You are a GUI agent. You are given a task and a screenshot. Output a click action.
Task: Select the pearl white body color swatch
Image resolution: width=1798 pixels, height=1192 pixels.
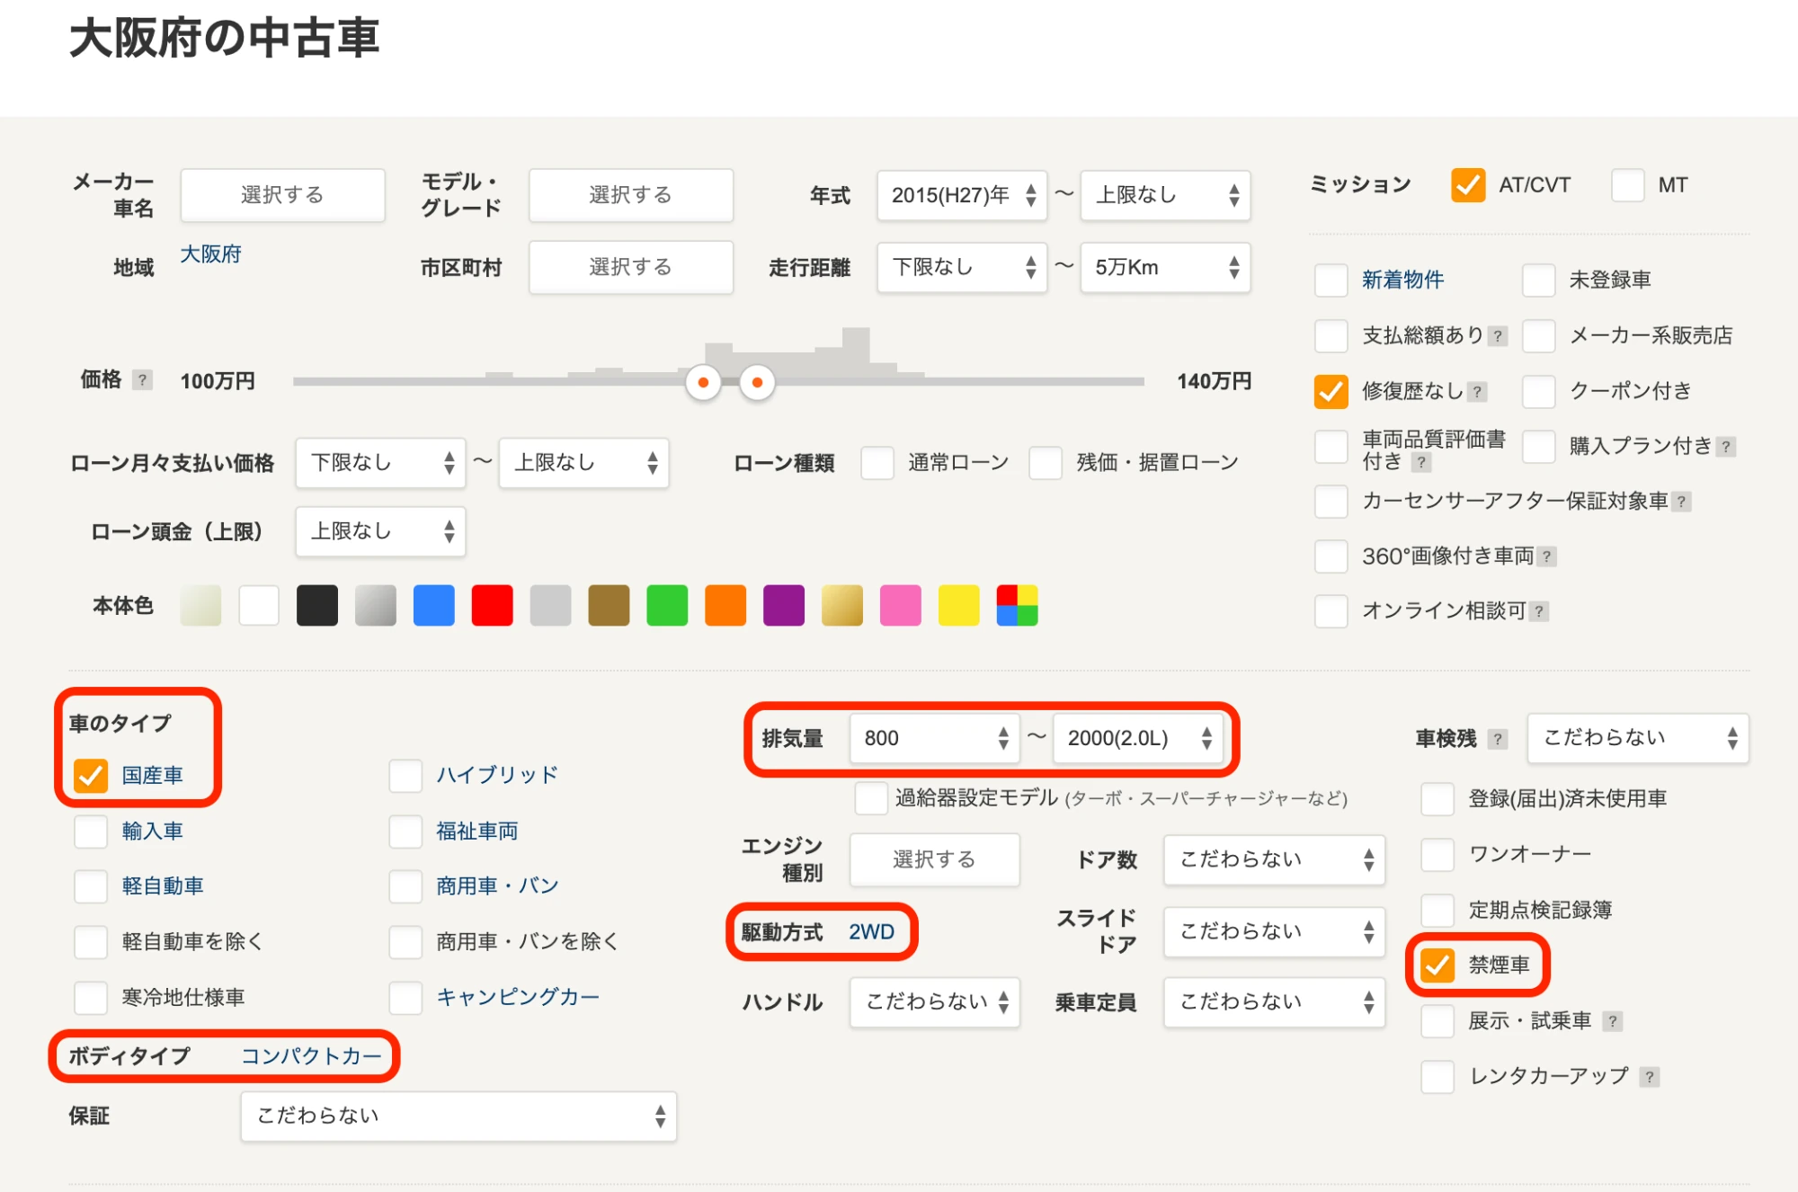click(200, 606)
